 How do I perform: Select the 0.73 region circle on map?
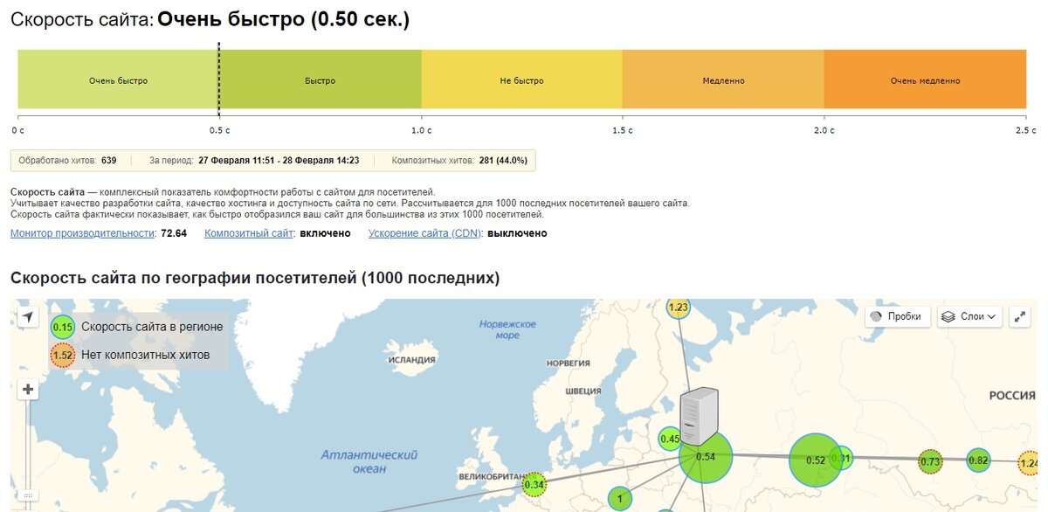tap(931, 461)
